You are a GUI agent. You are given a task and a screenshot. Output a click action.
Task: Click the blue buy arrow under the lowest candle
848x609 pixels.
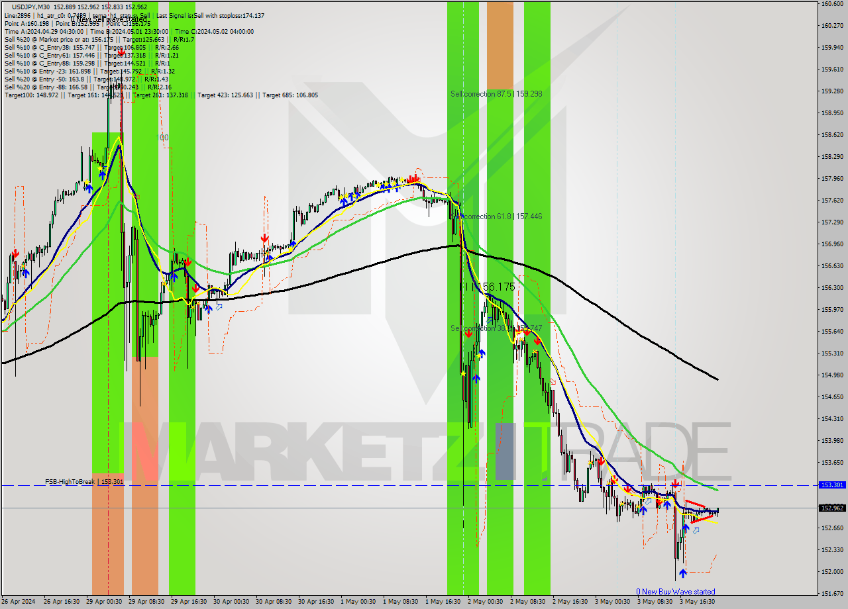point(682,573)
